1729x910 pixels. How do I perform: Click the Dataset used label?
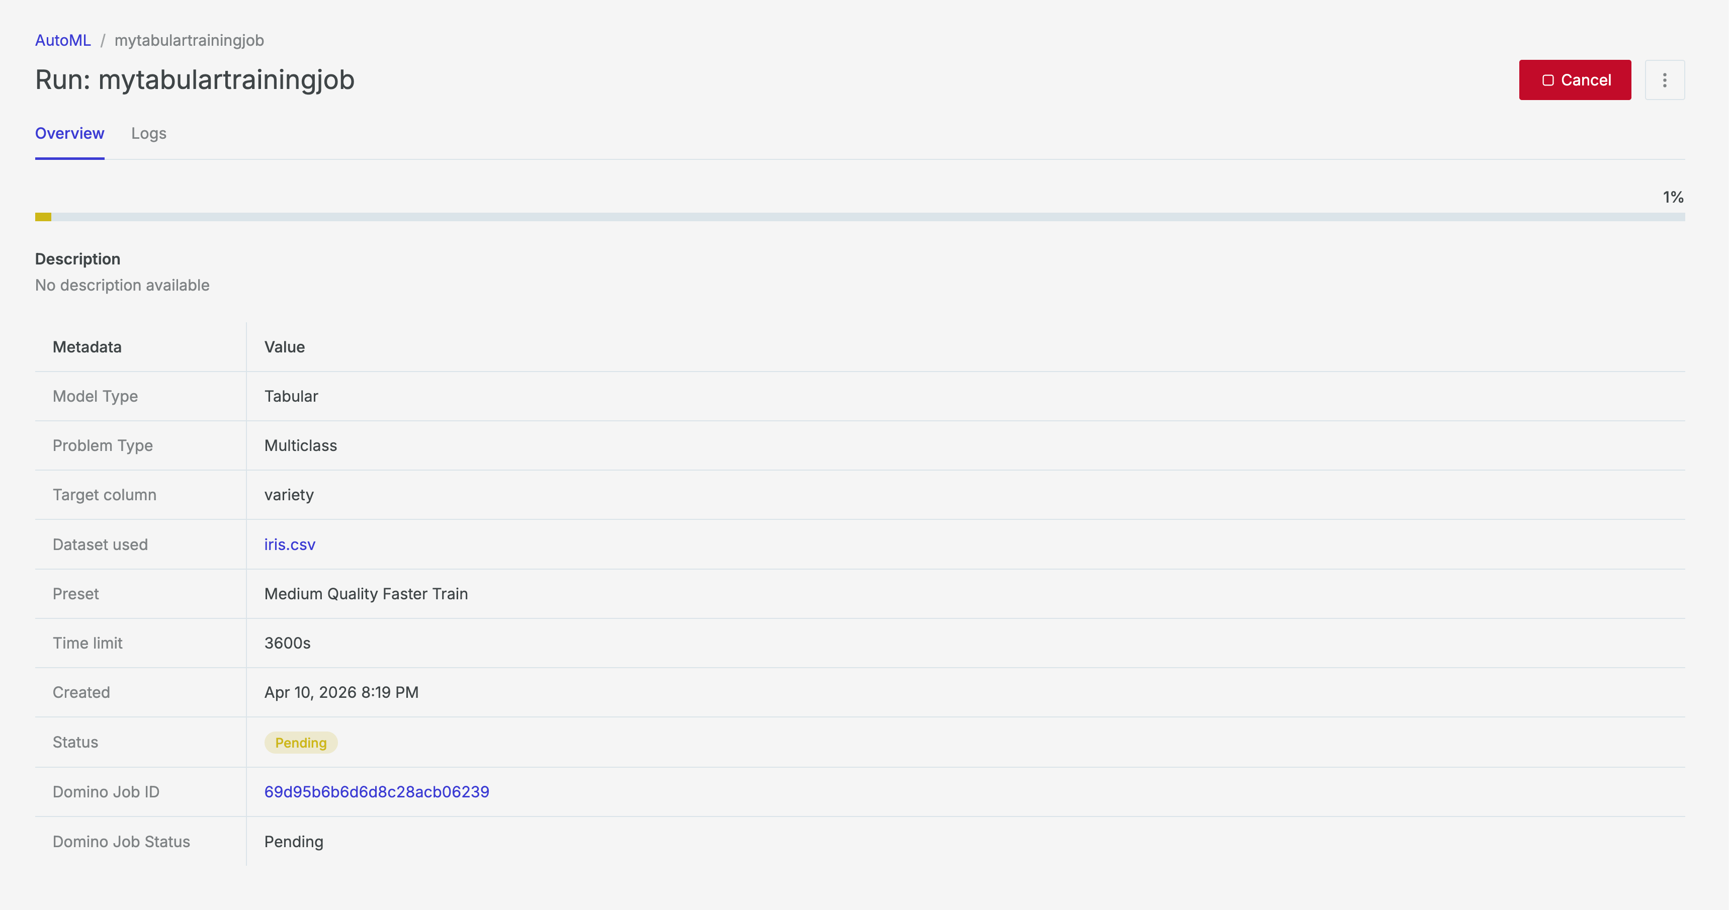pyautogui.click(x=101, y=544)
